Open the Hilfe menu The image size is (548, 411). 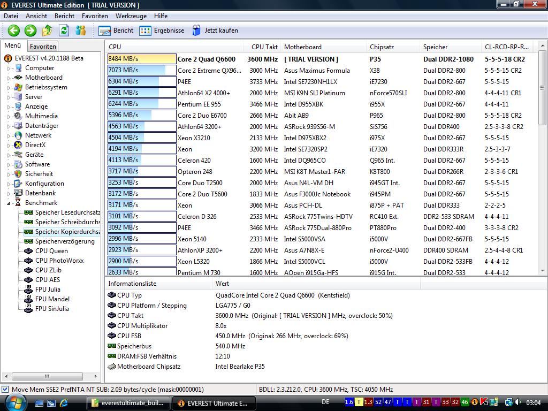pos(161,16)
